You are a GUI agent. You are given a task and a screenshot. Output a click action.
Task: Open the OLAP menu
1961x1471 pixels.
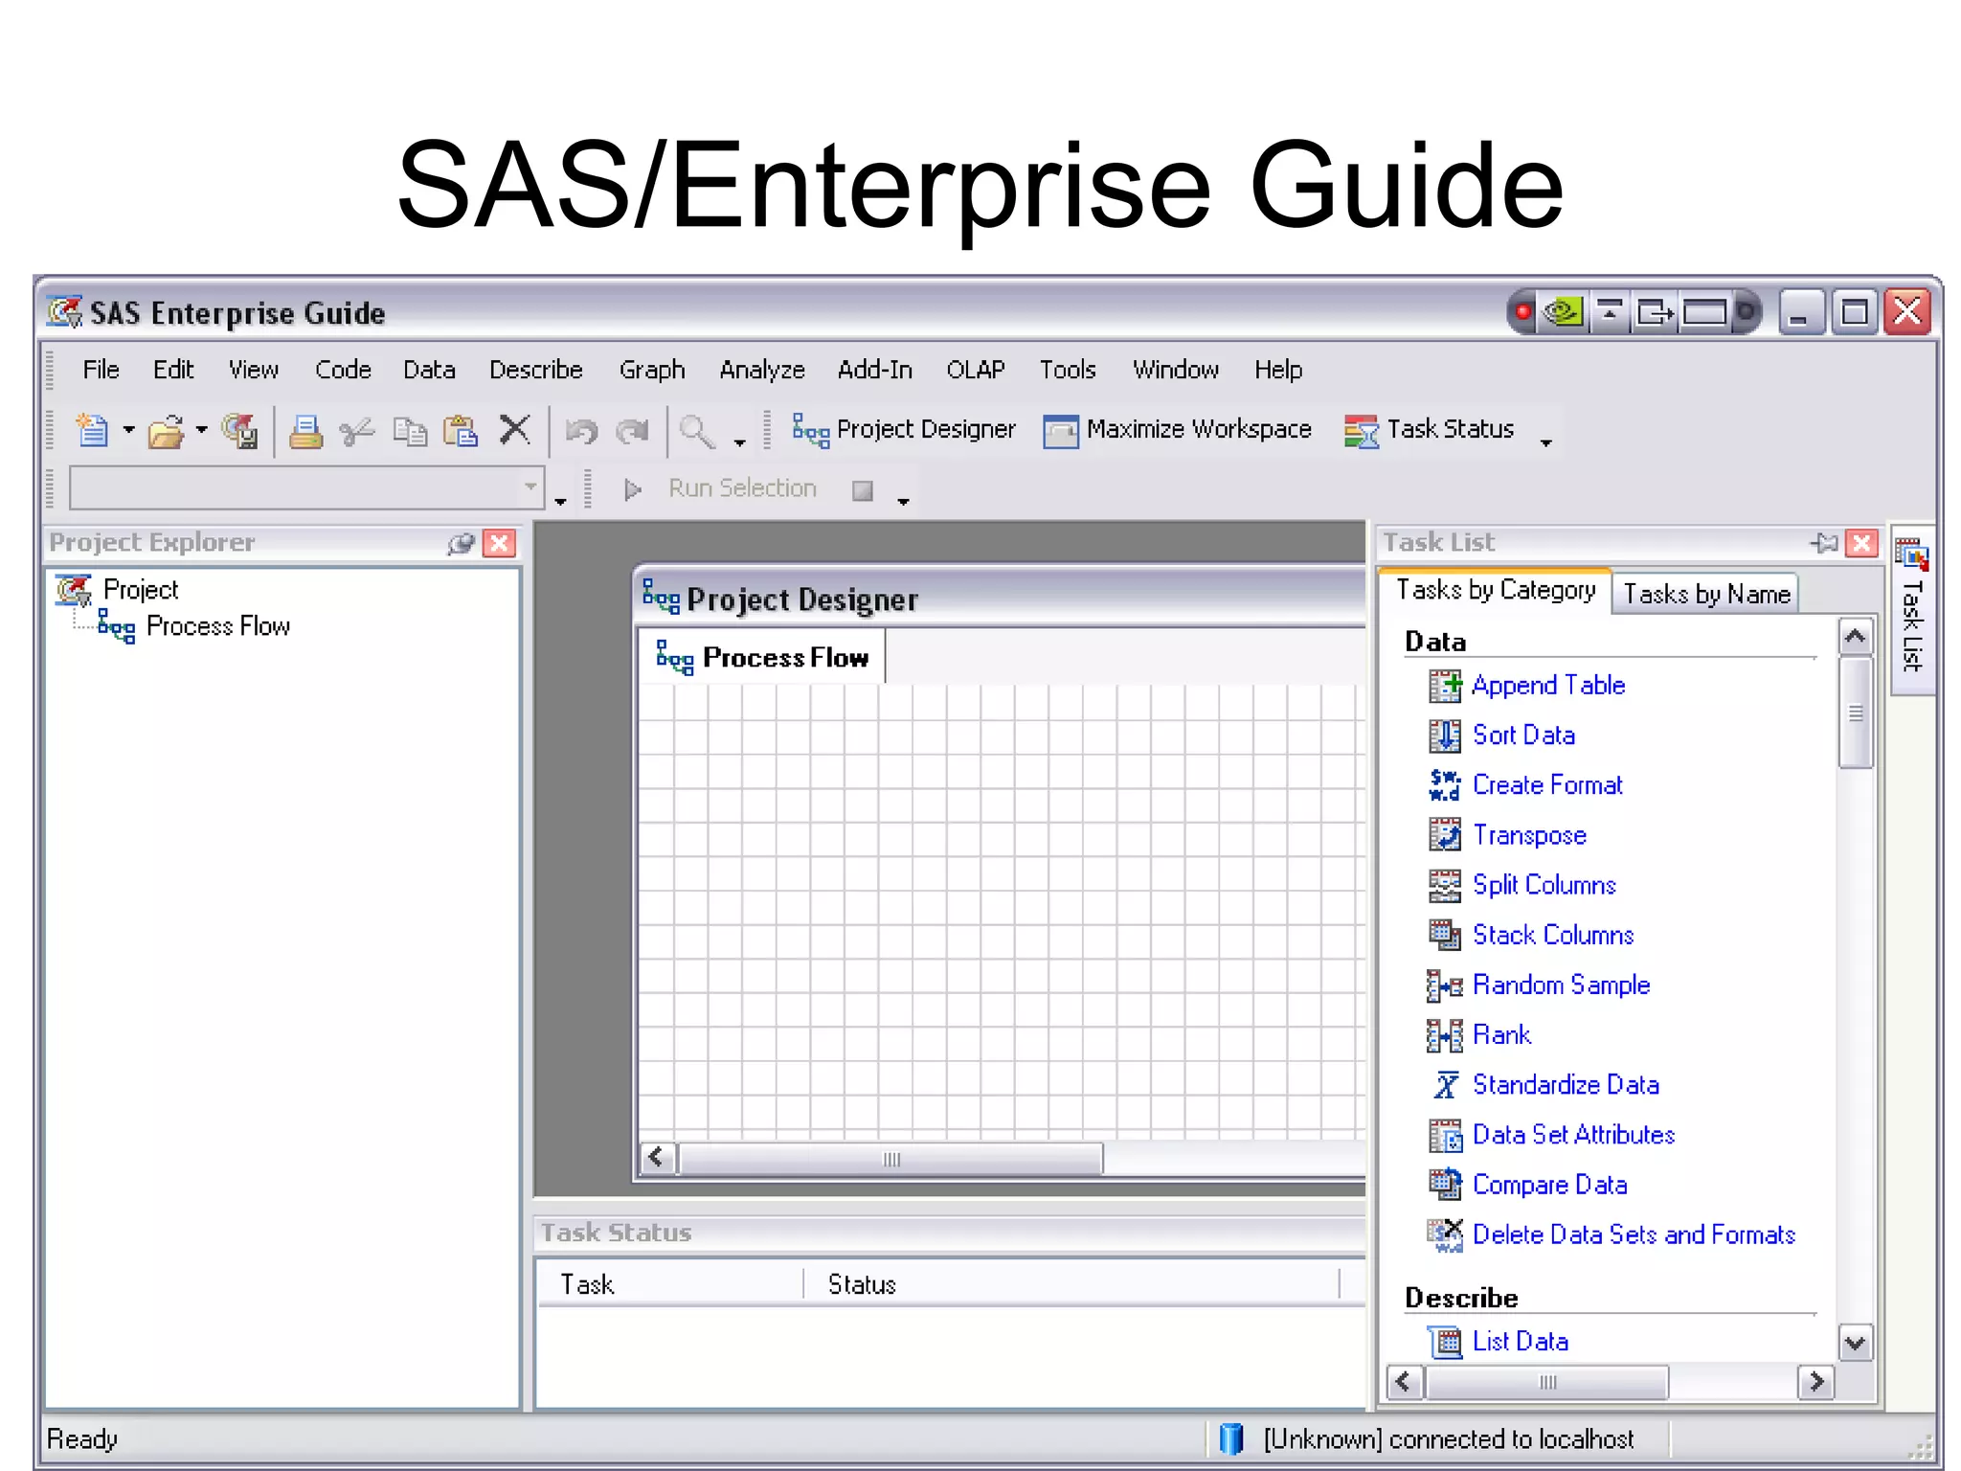coord(976,370)
